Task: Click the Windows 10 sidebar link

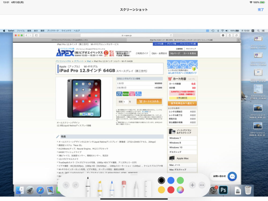Action: coord(182,147)
